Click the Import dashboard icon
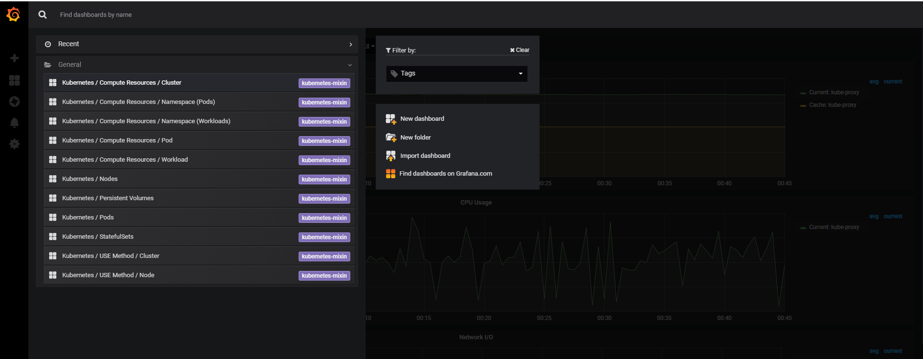Image resolution: width=923 pixels, height=359 pixels. [x=391, y=156]
